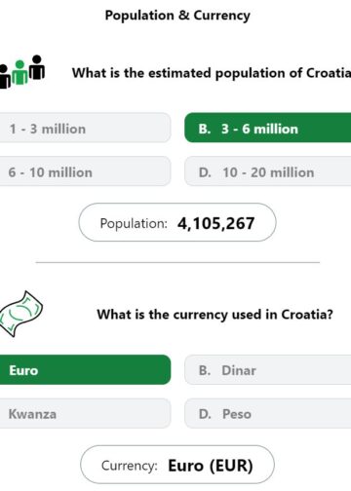351x491 pixels.
Task: Click the estimated population of Croatia question
Action: (x=212, y=73)
